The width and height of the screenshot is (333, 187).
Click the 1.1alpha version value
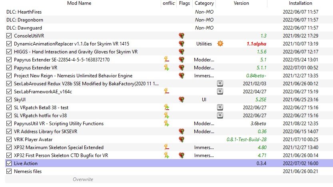(x=256, y=44)
